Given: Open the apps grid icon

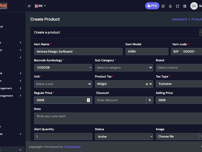Looking at the screenshot, I should pyautogui.click(x=185, y=6).
